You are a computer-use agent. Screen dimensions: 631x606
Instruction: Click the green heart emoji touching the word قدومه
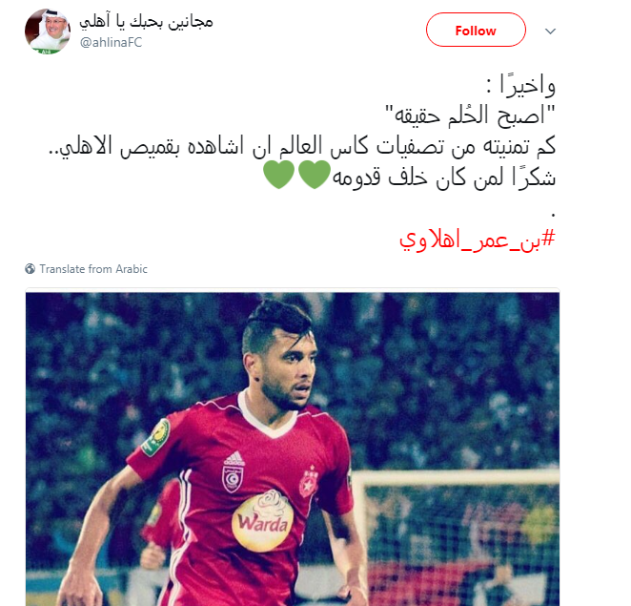pos(315,174)
